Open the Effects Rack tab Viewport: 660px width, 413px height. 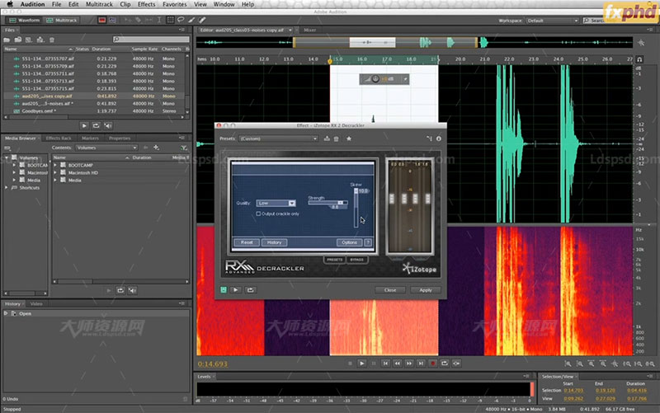click(x=59, y=138)
